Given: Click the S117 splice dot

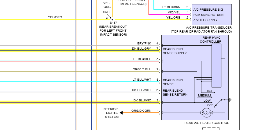Looking at the screenshot, I should coord(112,20).
